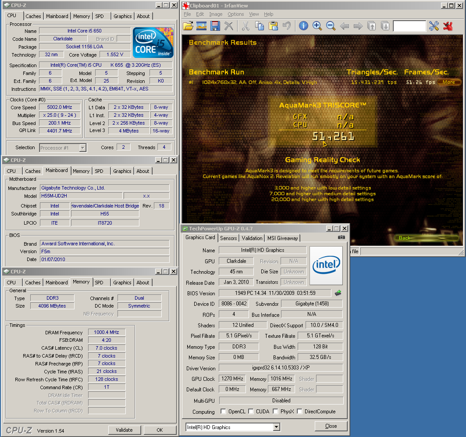Switch to SPD tab in top CPU-Z window
The width and height of the screenshot is (466, 437).
pos(100,16)
